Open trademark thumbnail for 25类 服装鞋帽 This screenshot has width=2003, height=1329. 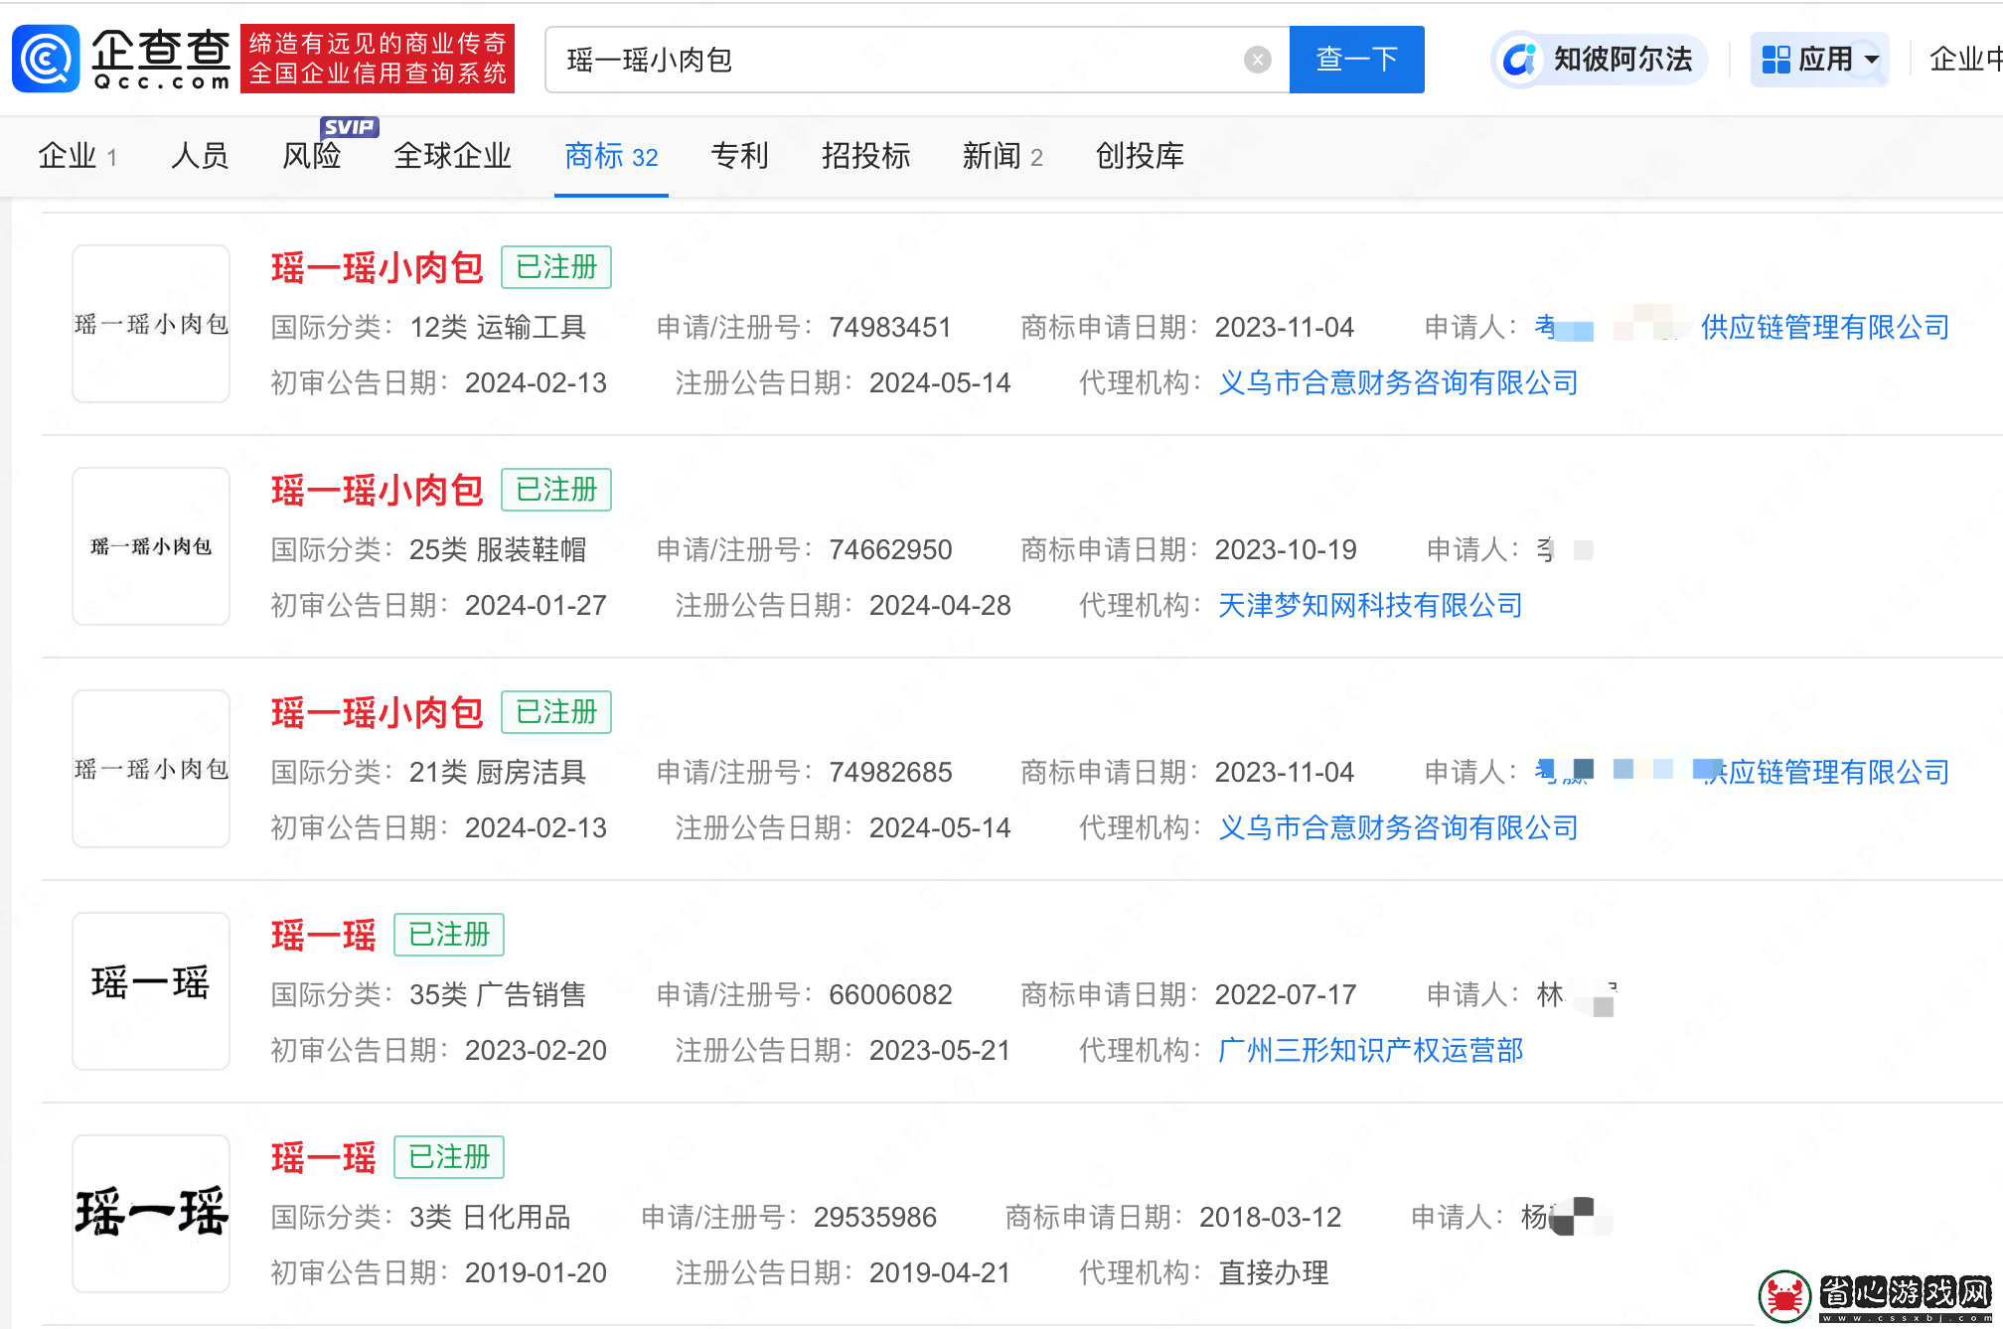151,546
